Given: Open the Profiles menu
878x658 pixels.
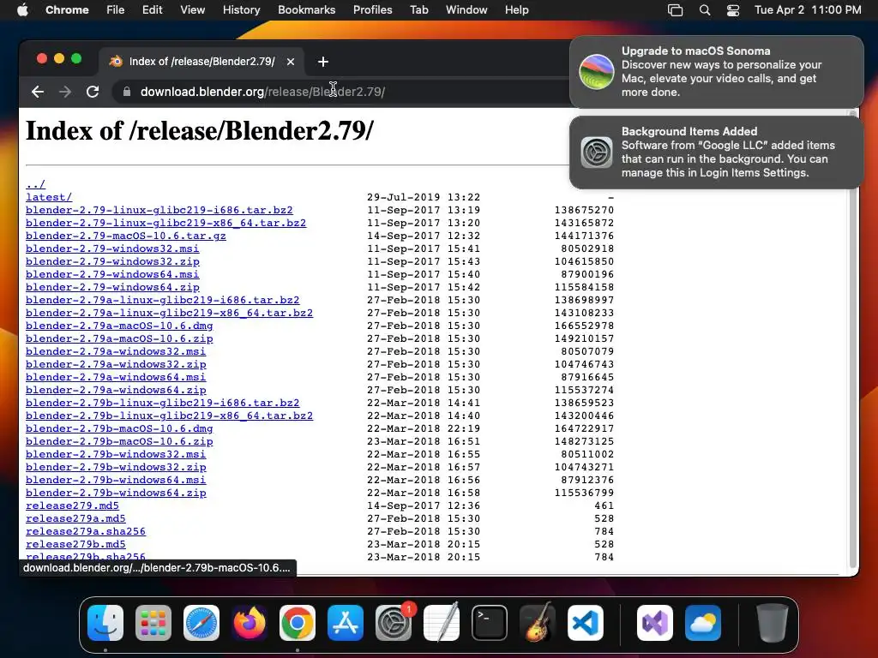Looking at the screenshot, I should click(x=372, y=9).
